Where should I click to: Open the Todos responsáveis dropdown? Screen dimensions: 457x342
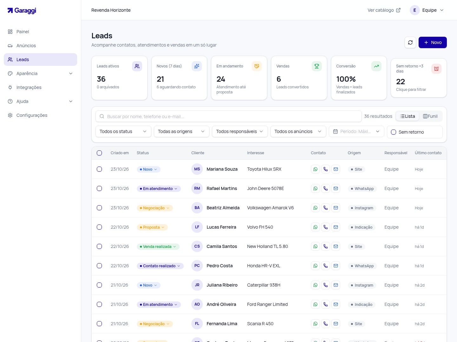(240, 131)
